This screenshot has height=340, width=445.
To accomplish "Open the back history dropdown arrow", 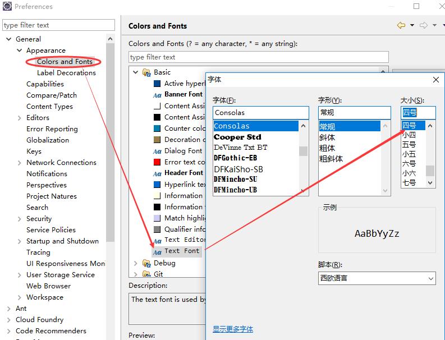I will click(412, 25).
